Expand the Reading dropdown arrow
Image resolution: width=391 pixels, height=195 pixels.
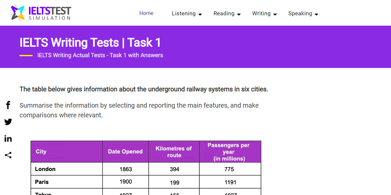pyautogui.click(x=239, y=14)
